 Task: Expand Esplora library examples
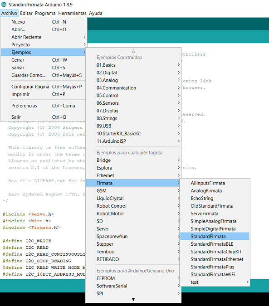coord(133,168)
